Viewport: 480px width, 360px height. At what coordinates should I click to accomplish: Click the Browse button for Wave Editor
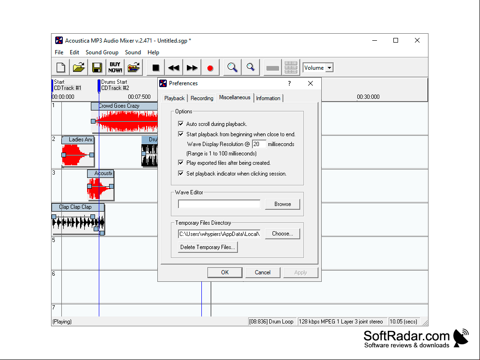coord(282,204)
